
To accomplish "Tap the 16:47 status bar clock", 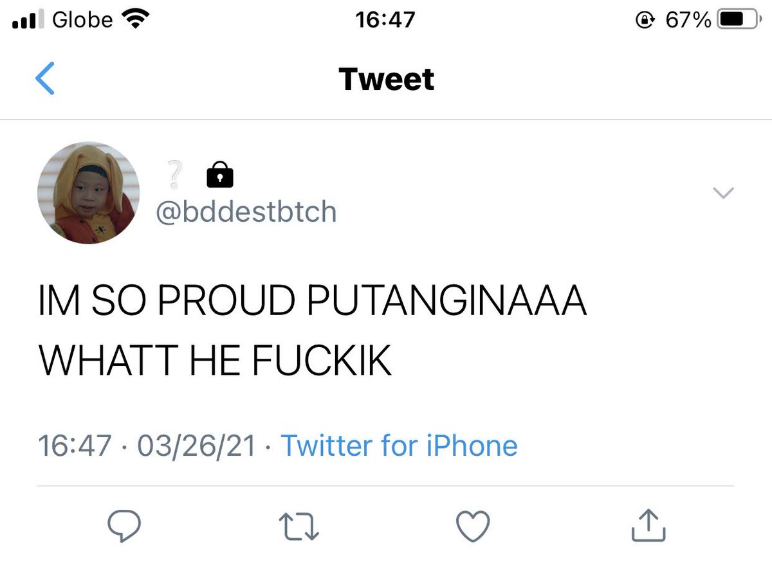I will point(385,20).
